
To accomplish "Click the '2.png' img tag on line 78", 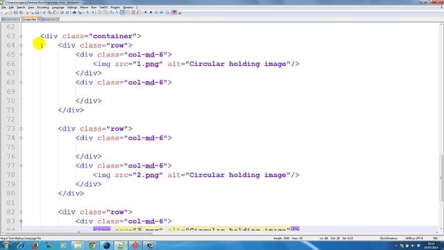I will coord(196,175).
